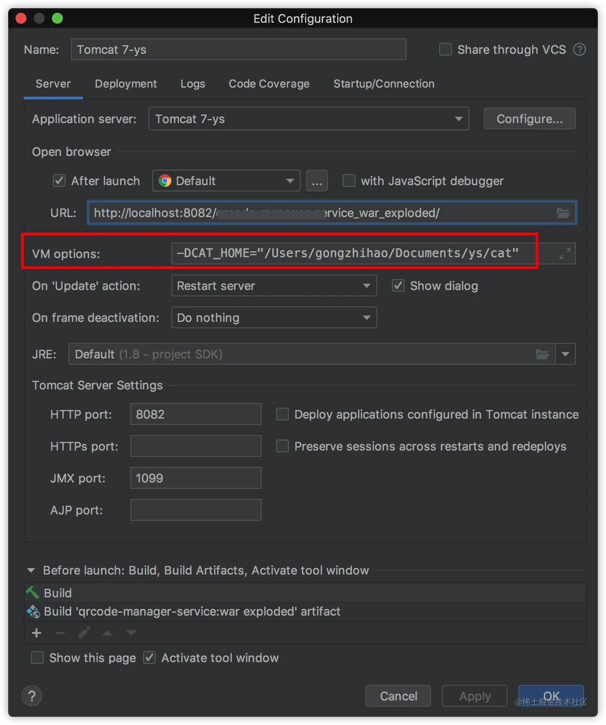Click the HTTPs port field

tap(196, 446)
